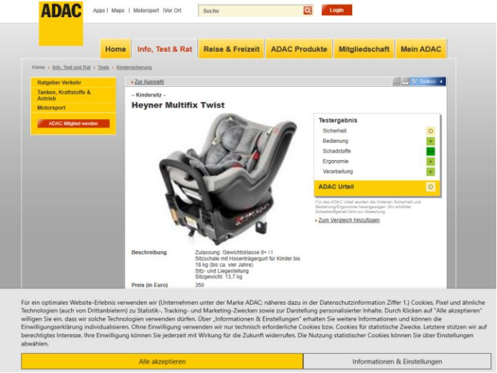
Task: Go to the Mitgliedschaft tab
Action: (x=364, y=49)
